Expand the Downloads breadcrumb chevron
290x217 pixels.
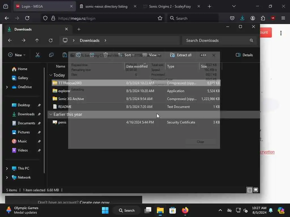coord(105,40)
